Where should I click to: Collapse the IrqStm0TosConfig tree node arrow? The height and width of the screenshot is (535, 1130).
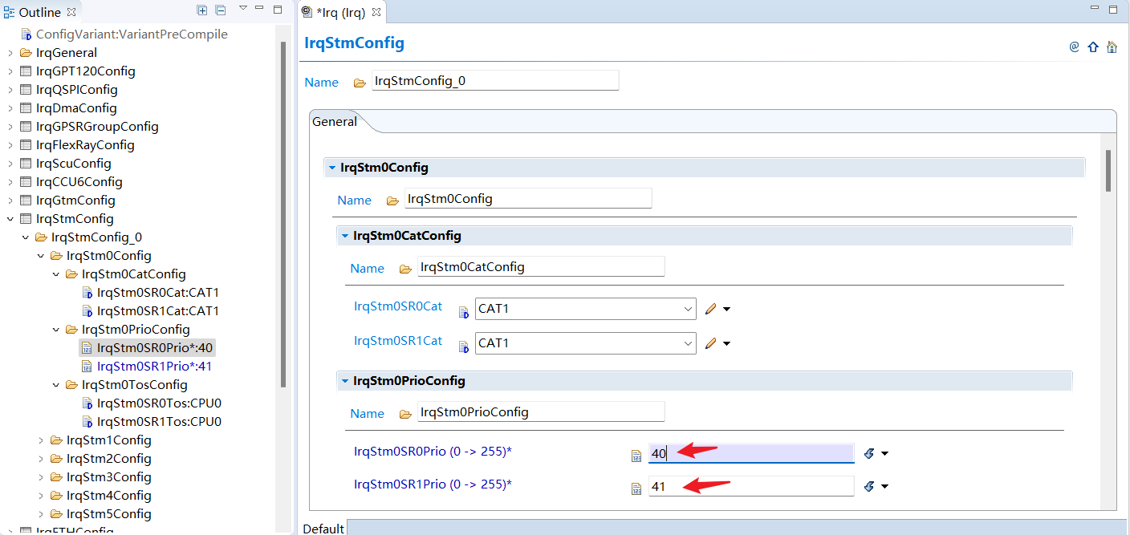[56, 385]
